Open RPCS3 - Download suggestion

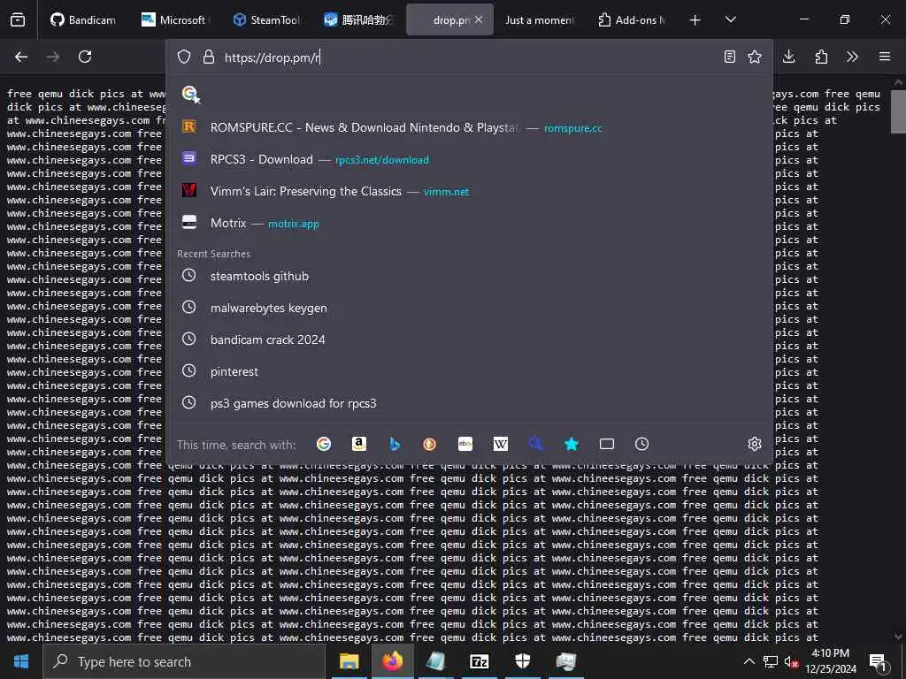pos(469,159)
